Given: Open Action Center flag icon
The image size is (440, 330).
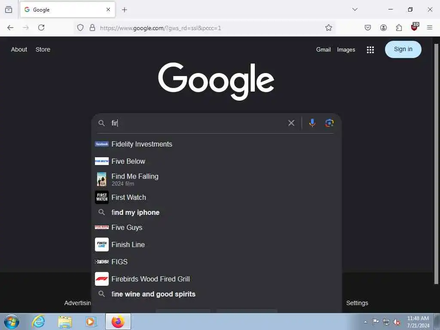Looking at the screenshot, I should [x=375, y=321].
